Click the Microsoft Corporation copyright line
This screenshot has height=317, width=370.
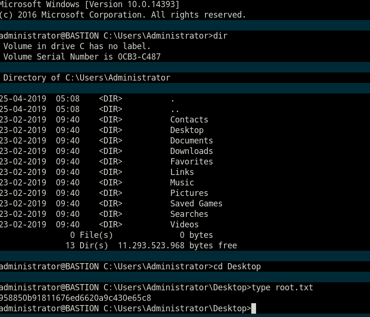tap(123, 15)
